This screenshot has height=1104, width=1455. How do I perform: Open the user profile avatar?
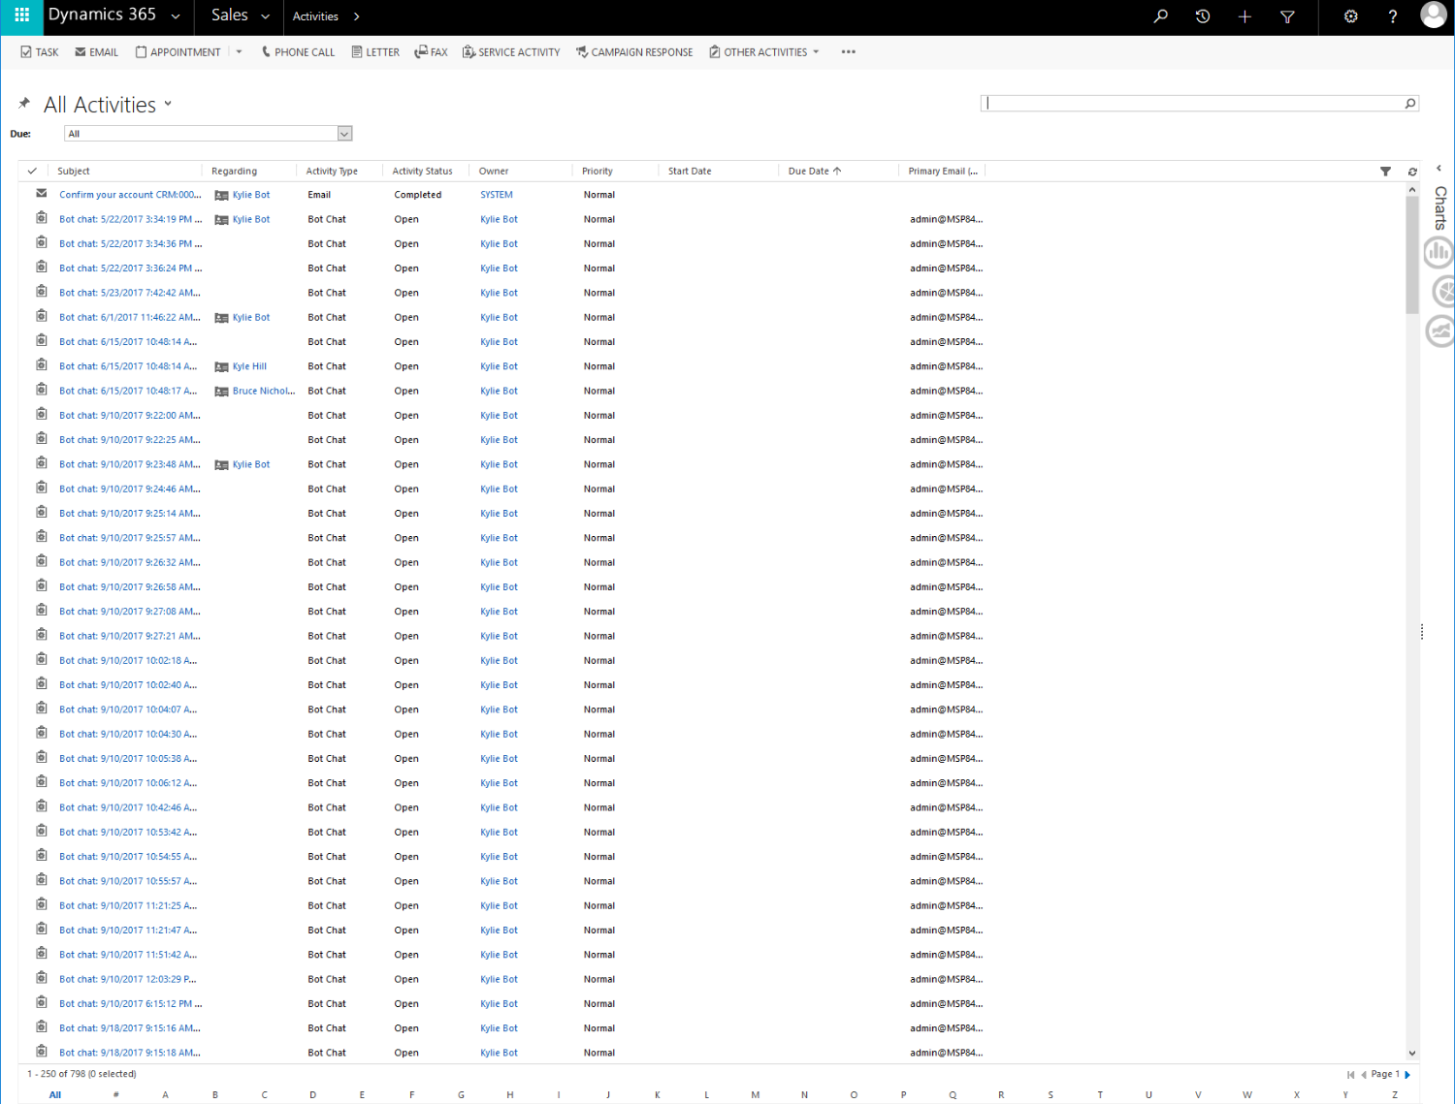1434,15
